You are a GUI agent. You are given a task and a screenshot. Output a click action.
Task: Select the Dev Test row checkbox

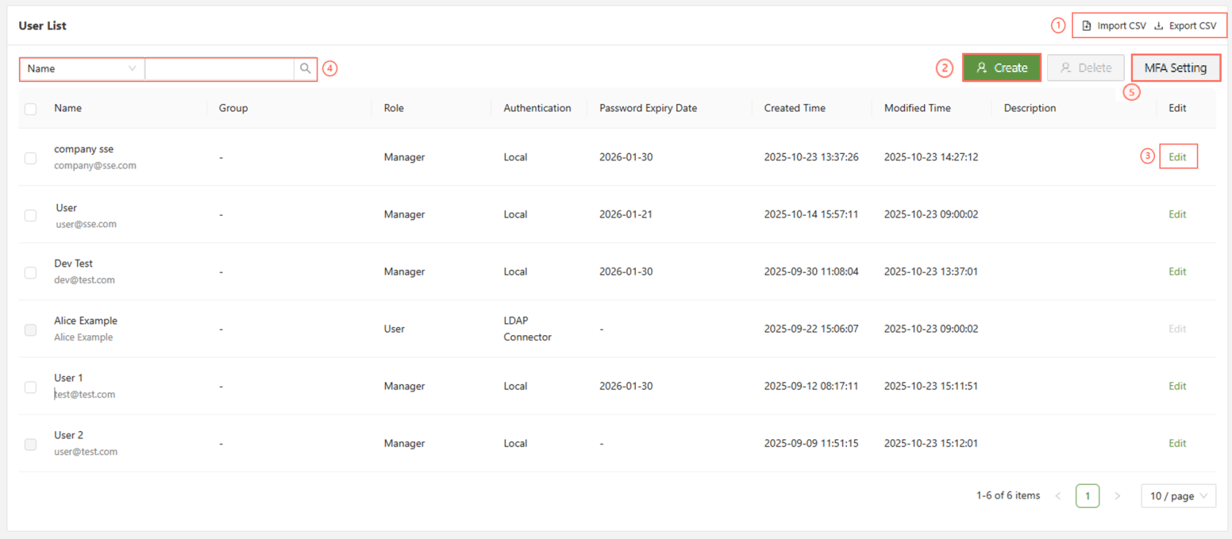tap(30, 272)
